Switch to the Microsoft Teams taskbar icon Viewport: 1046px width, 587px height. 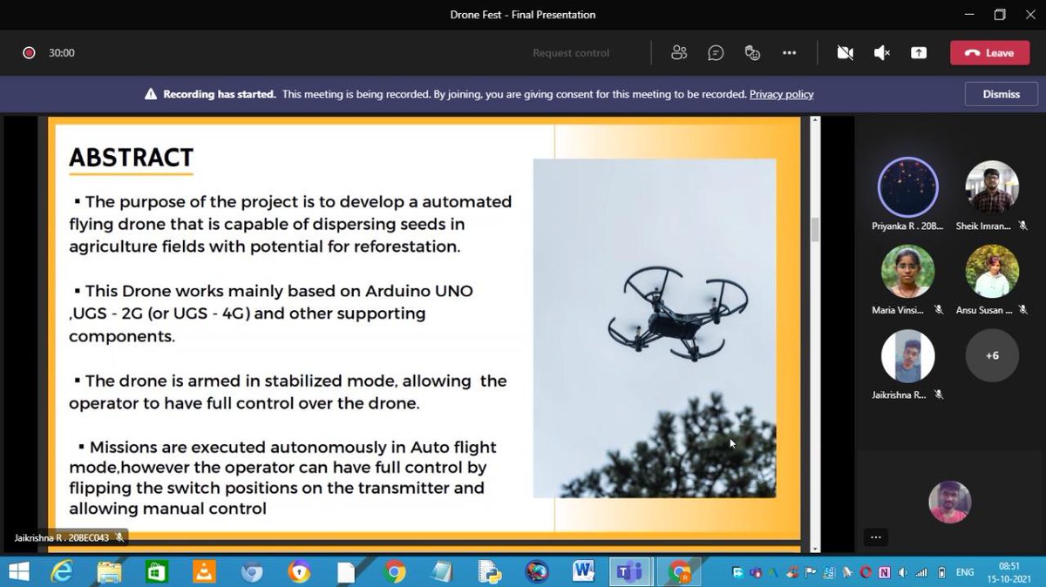pos(629,572)
